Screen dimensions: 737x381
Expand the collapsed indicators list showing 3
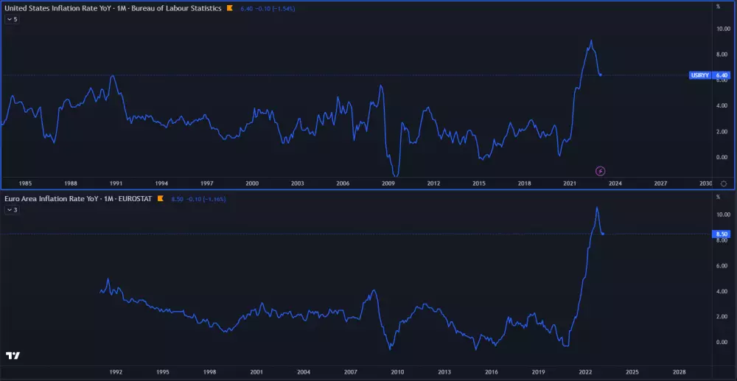click(x=12, y=210)
